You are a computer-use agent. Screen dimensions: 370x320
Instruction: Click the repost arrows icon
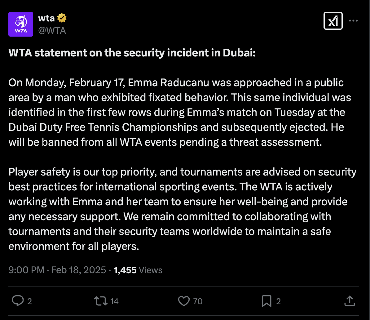tap(101, 301)
